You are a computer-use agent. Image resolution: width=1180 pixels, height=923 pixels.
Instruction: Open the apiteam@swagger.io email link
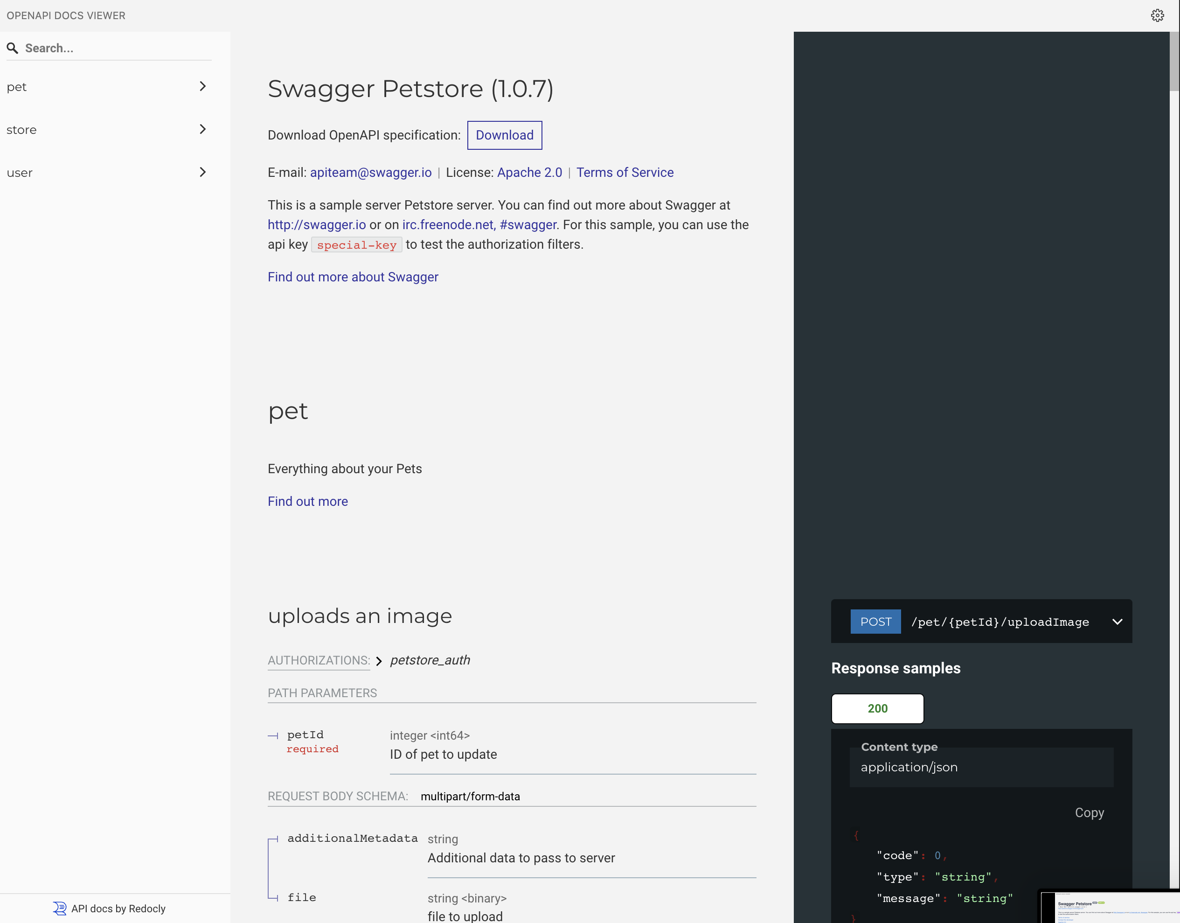coord(371,173)
